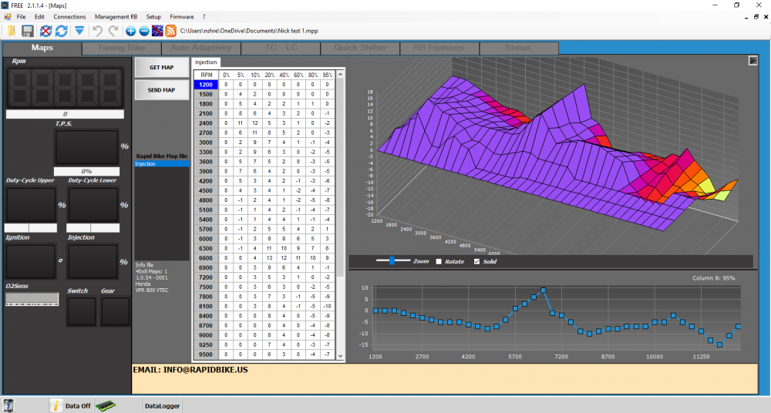Click the open file folder icon
Screen dimensions: 771x413
(11, 31)
